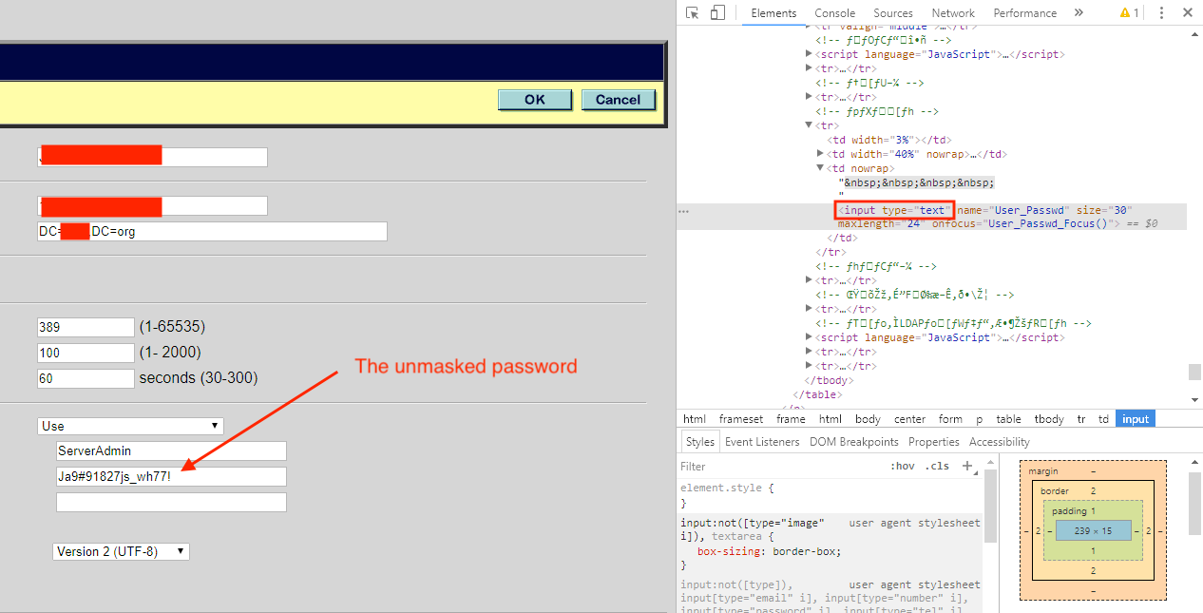Open the Accessibility pane tab
Image resolution: width=1203 pixels, height=613 pixels.
click(x=1000, y=442)
